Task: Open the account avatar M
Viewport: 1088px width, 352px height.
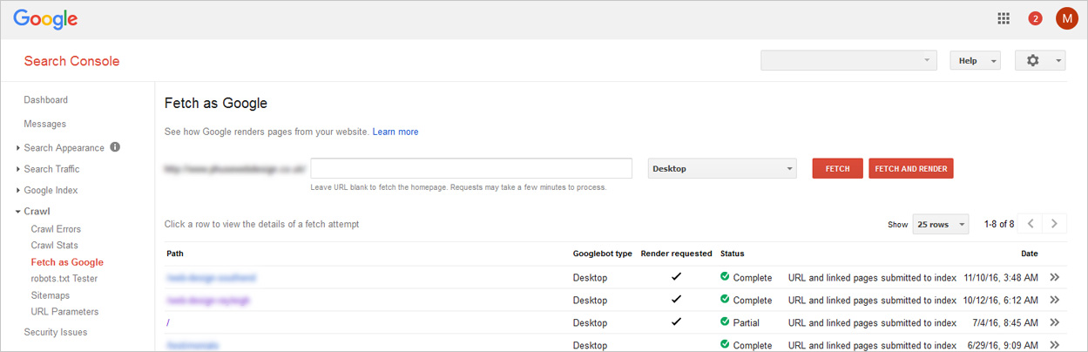Action: tap(1066, 18)
